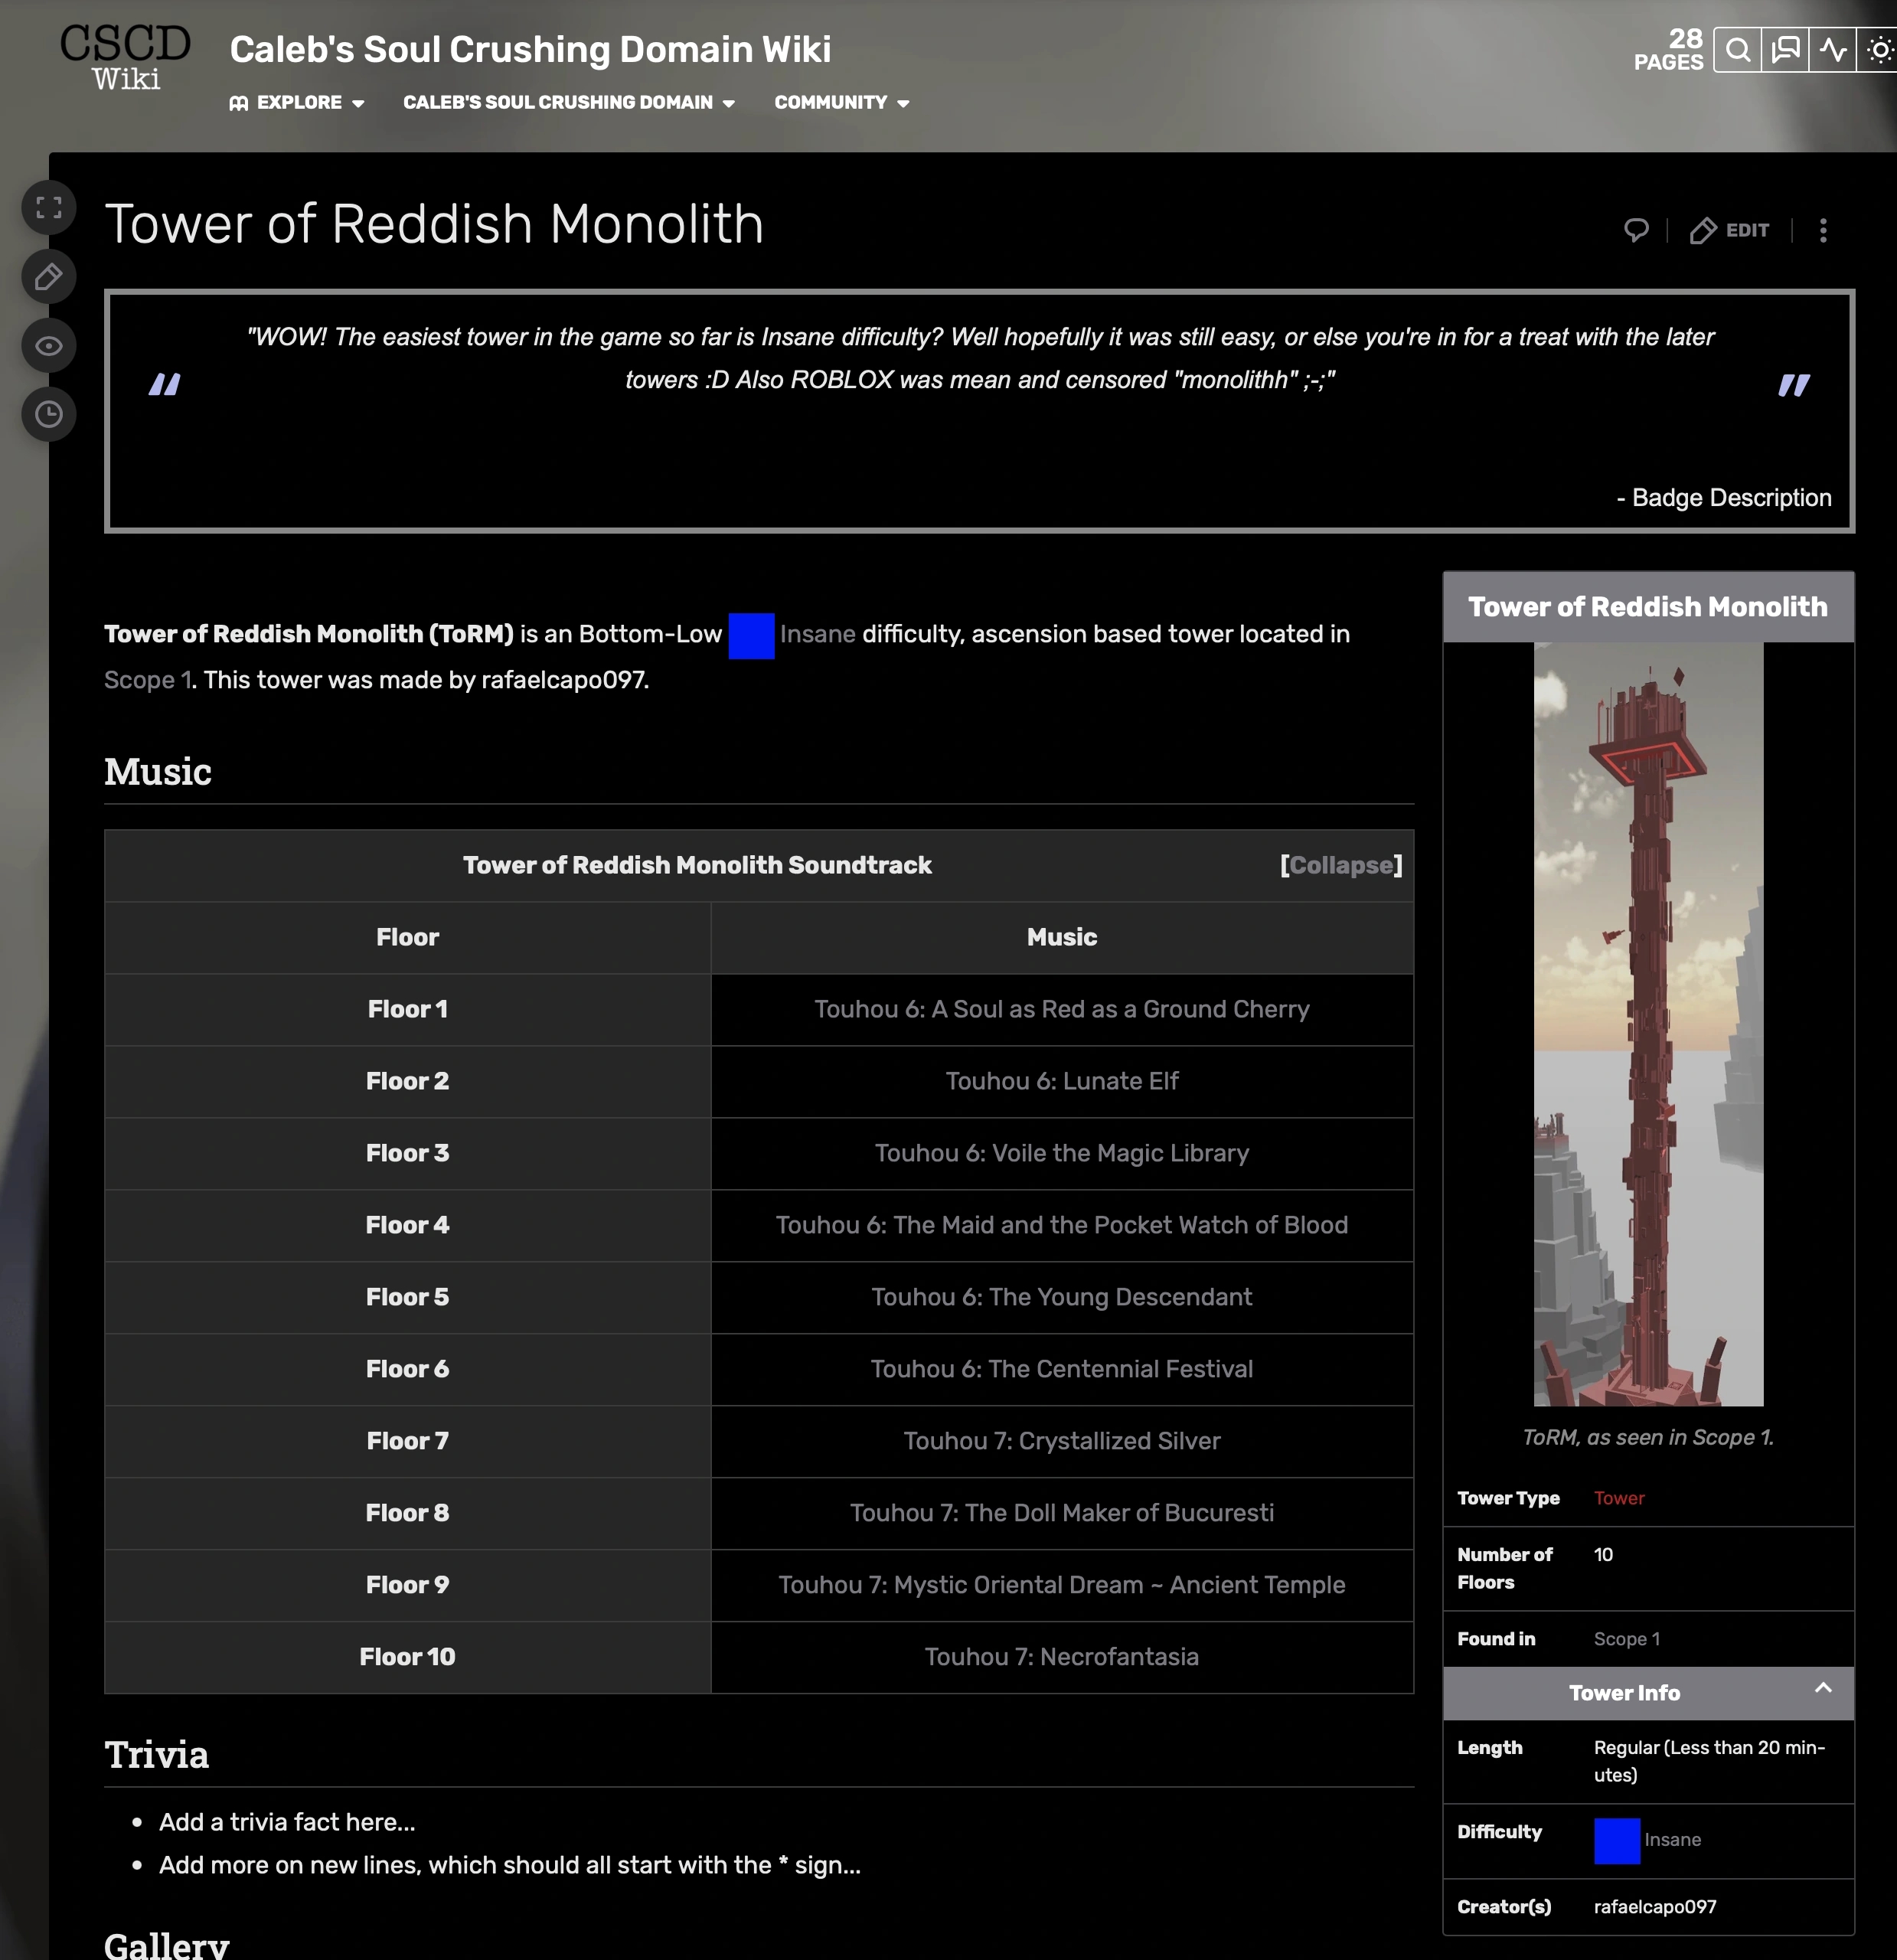Open the Scope 1 link in the intro
Screen dimensions: 1897x1960
[x=146, y=679]
